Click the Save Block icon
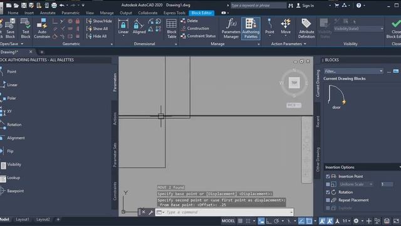Image resolution: width=401 pixels, height=226 pixels. (10, 28)
